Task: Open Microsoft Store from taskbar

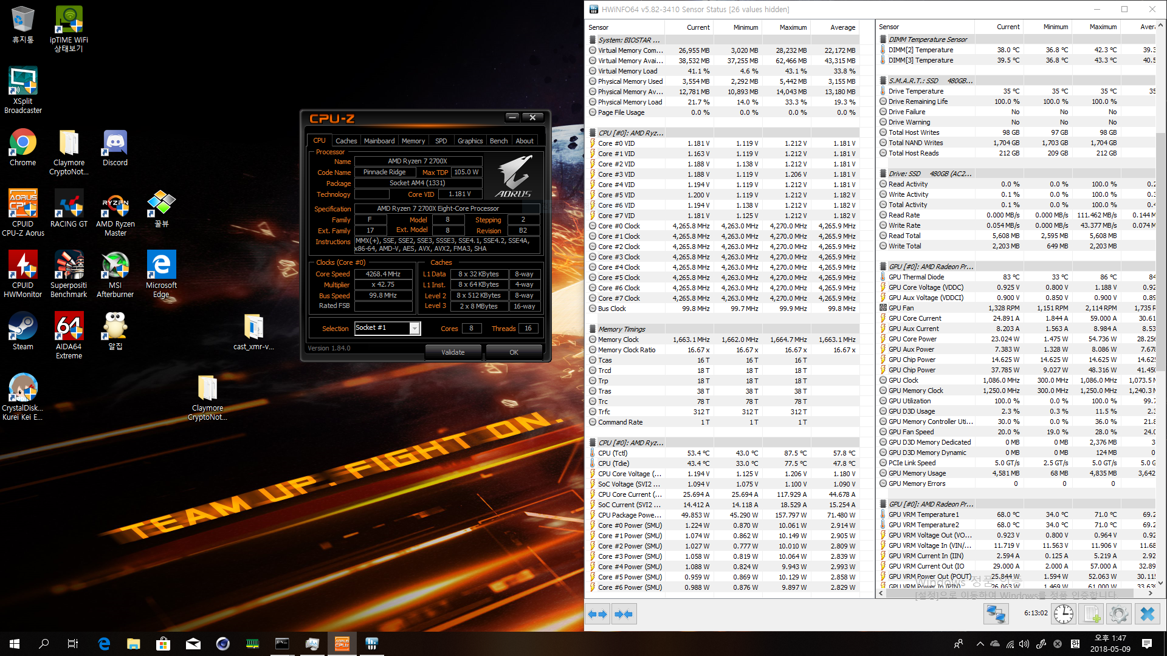Action: point(163,643)
